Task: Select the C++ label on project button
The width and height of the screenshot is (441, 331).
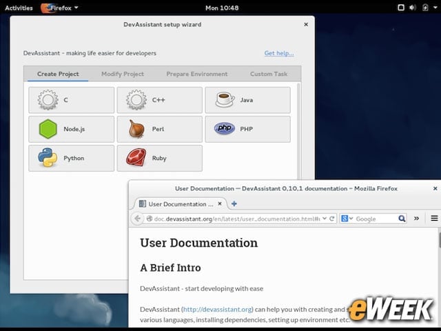Action: 158,100
